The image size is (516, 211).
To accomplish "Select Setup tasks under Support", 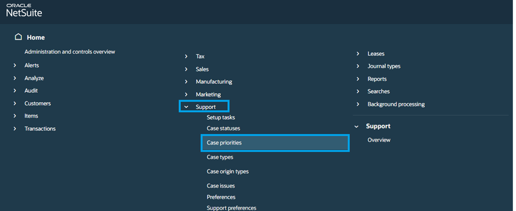I will coord(221,118).
